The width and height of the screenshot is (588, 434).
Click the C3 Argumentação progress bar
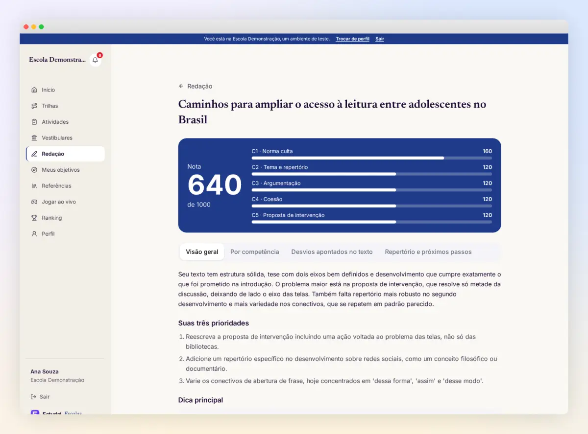[372, 190]
